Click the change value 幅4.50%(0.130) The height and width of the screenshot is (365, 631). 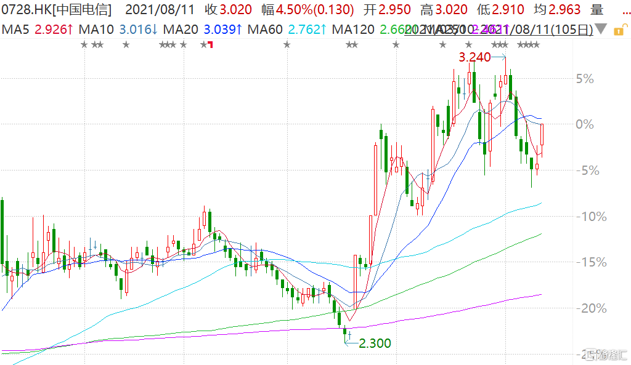tap(308, 9)
